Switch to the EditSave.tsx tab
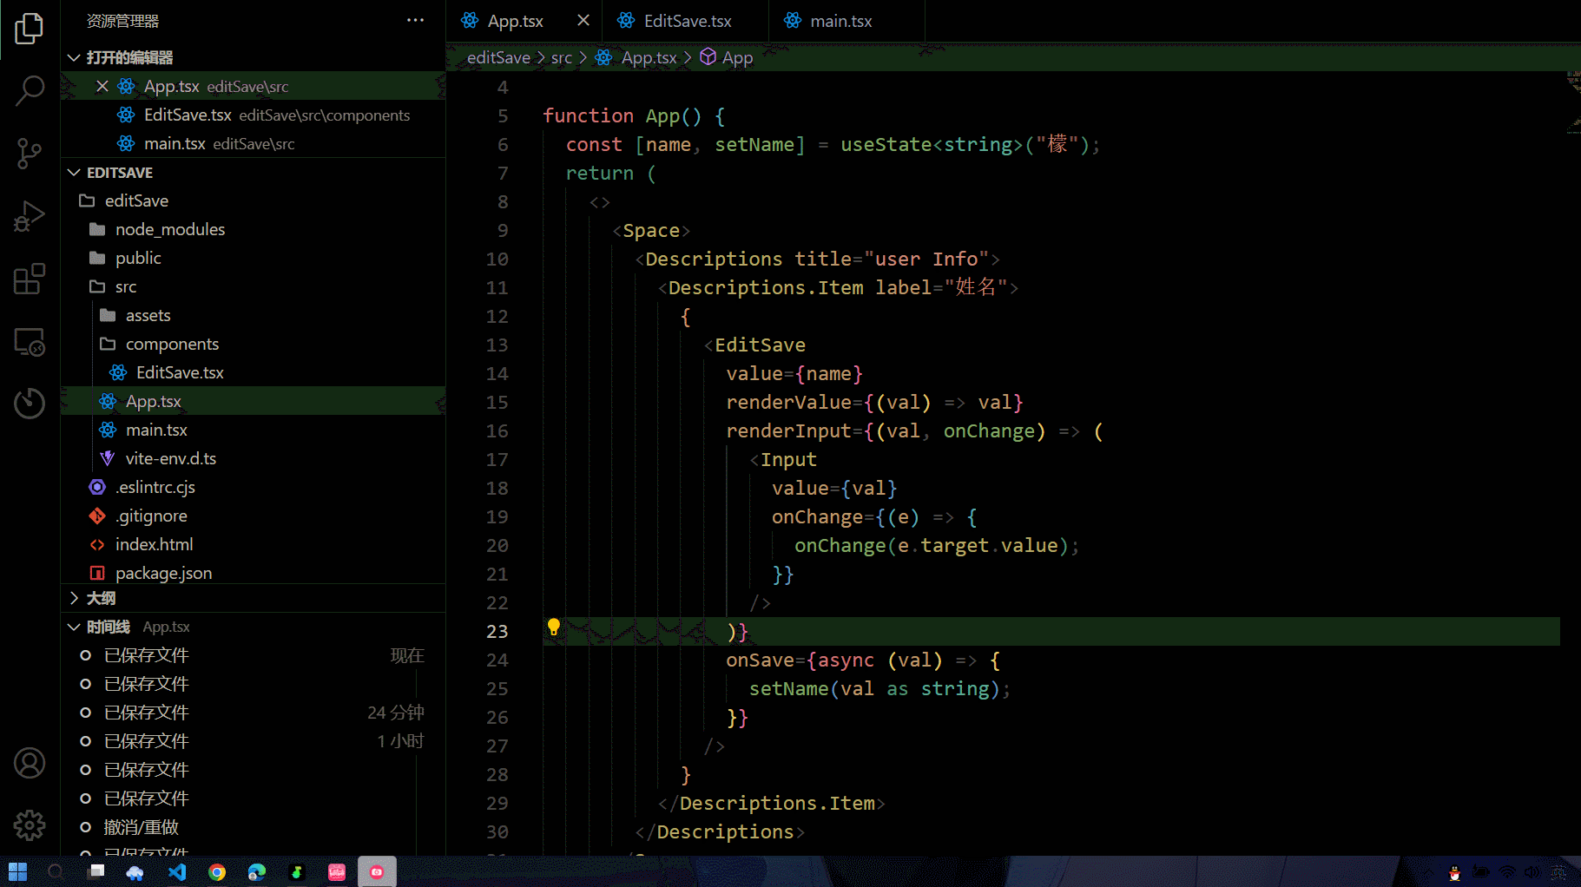This screenshot has height=887, width=1581. pyautogui.click(x=687, y=21)
